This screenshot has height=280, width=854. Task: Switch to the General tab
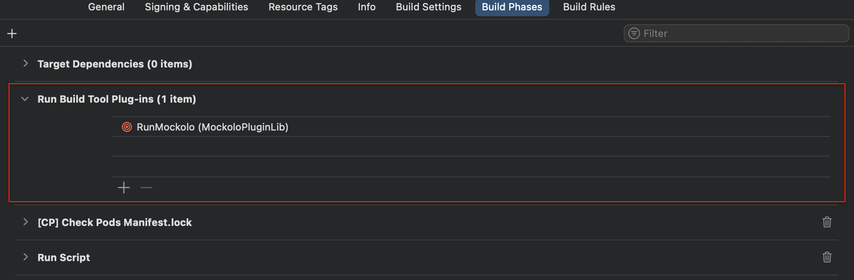(106, 7)
